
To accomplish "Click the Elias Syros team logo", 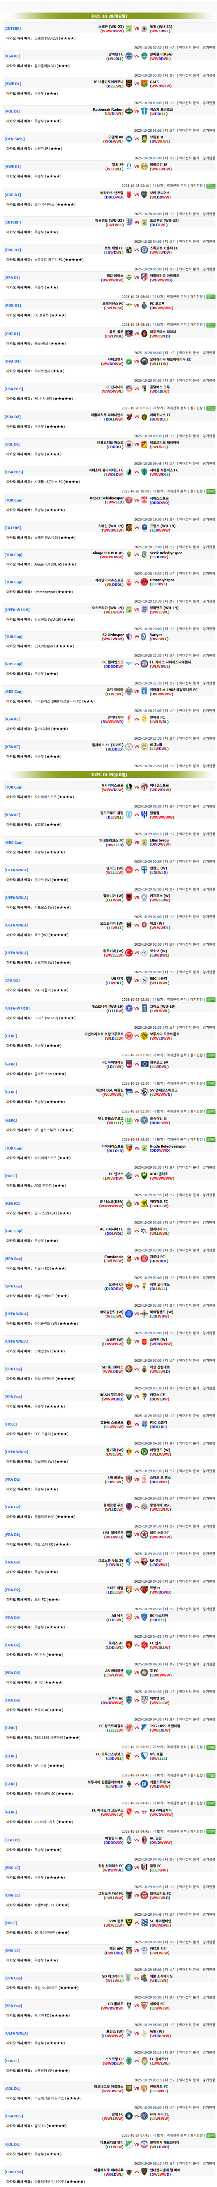I will pos(144,842).
